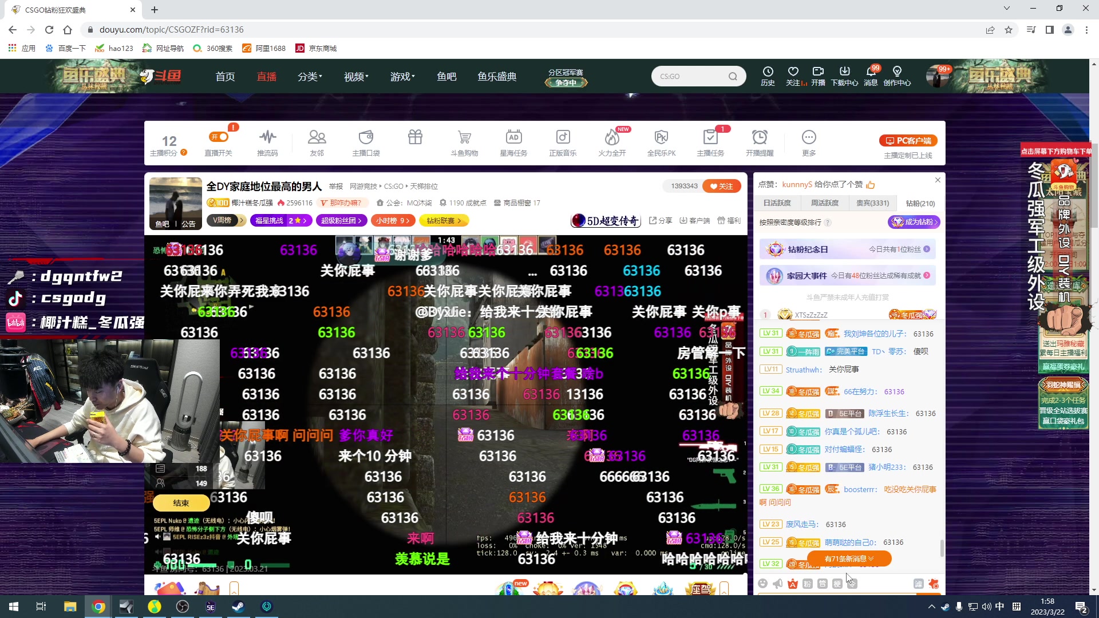The height and width of the screenshot is (618, 1099).
Task: Open the 下载中心 download center icon
Action: tap(844, 76)
